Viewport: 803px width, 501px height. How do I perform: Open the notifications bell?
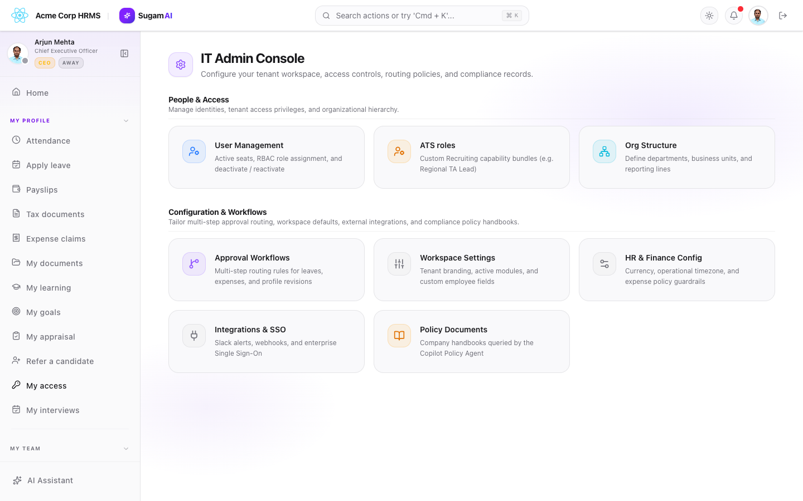(734, 16)
